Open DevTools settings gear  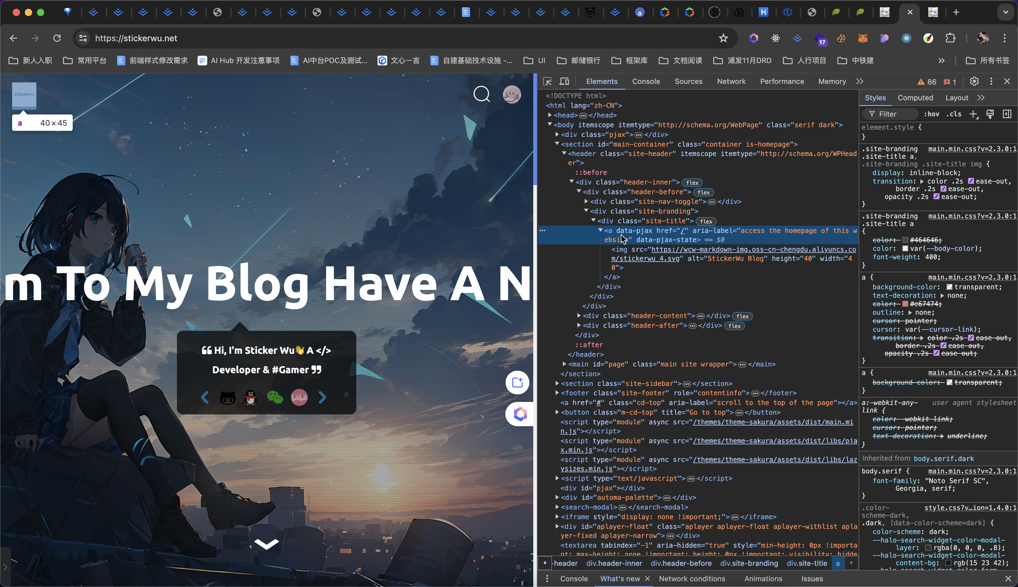(x=974, y=81)
